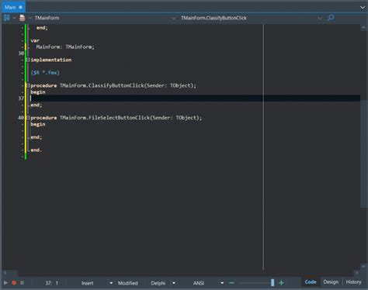Click the stop macro recording icon

pos(22,283)
